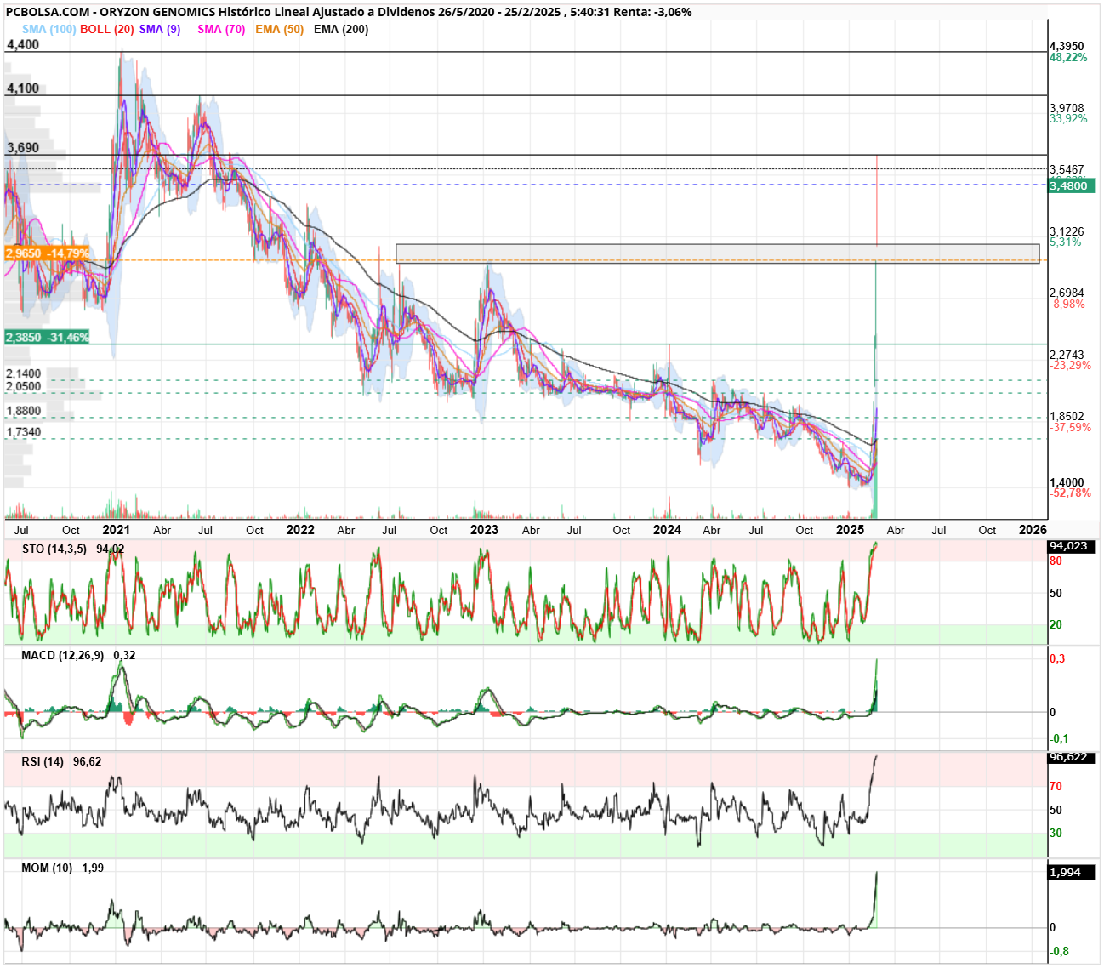1104x968 pixels.
Task: Click the 3,690 level label
Action: [23, 147]
